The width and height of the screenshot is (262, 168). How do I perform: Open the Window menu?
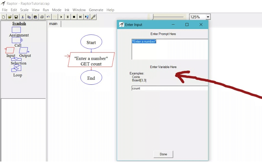point(79,10)
